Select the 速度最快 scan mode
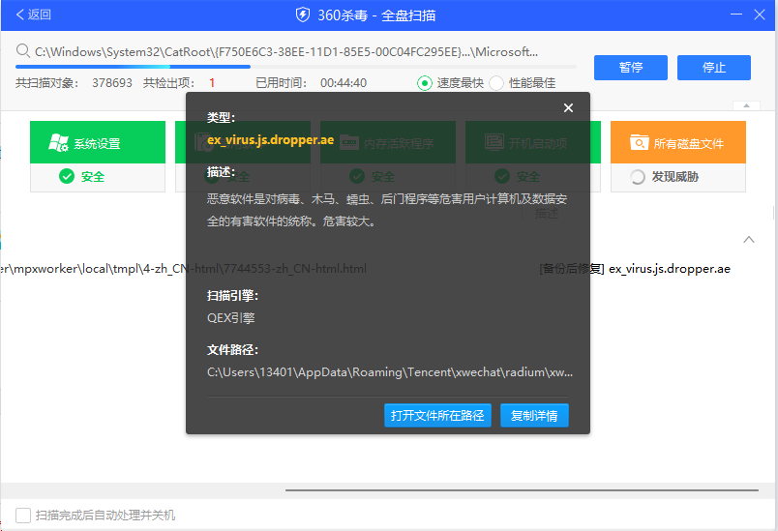 [425, 83]
